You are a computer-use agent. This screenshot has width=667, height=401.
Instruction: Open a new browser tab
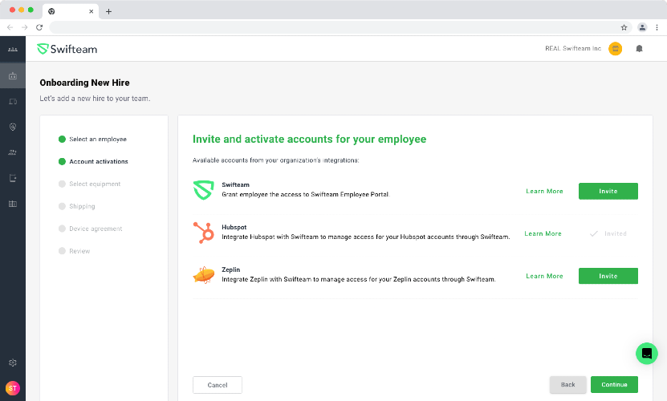[108, 11]
